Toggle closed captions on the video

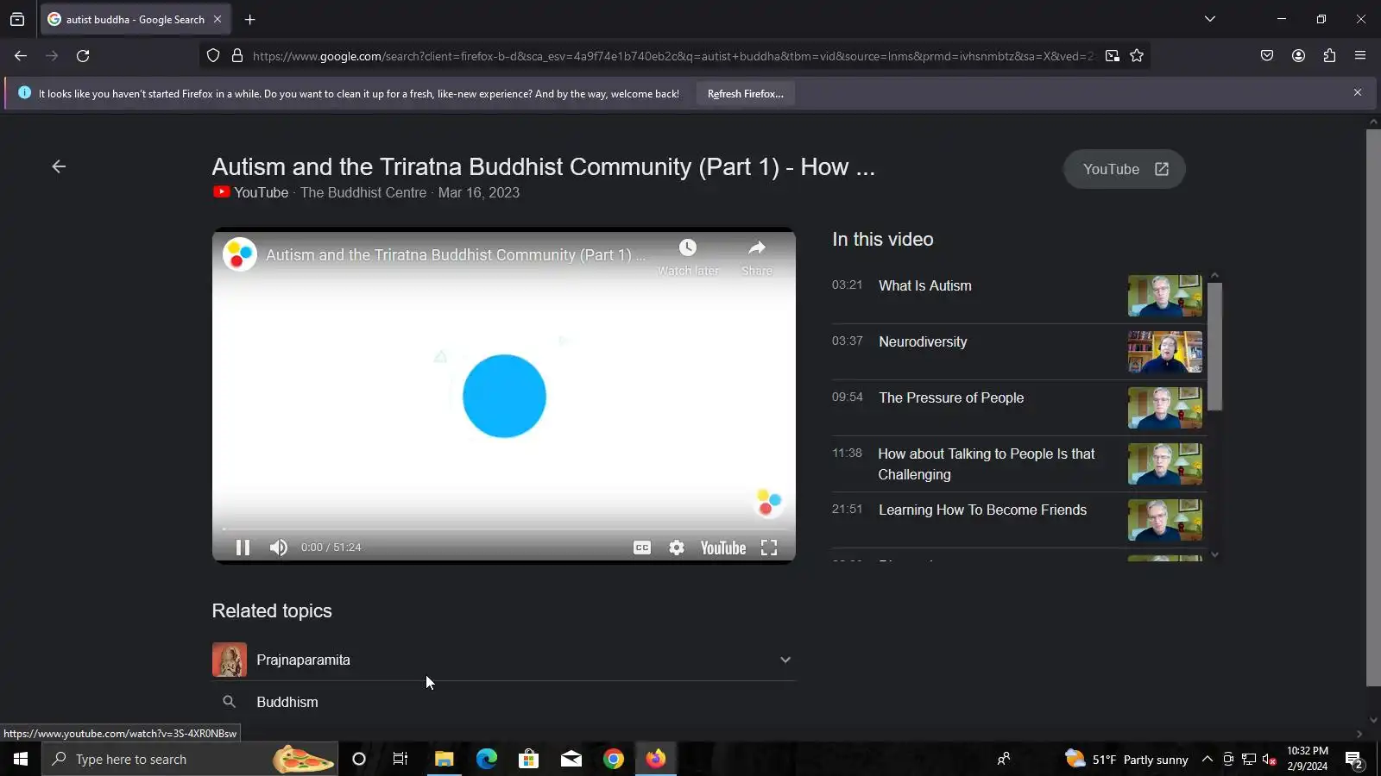point(642,548)
